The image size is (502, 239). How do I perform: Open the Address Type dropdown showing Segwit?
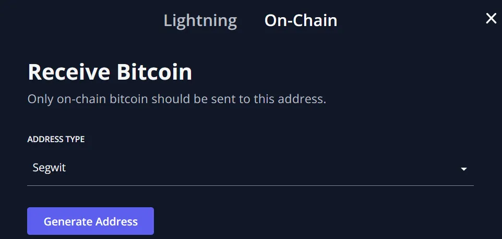coord(250,168)
